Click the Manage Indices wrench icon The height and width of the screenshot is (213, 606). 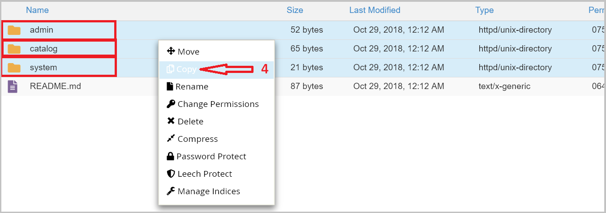click(171, 191)
